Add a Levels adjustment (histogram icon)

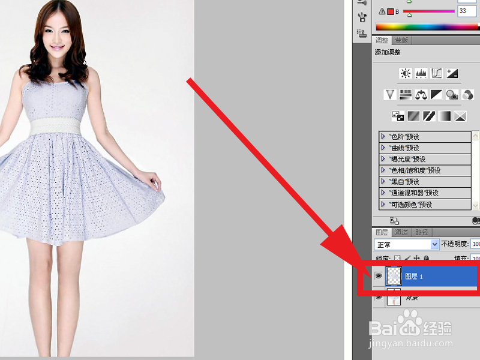421,73
